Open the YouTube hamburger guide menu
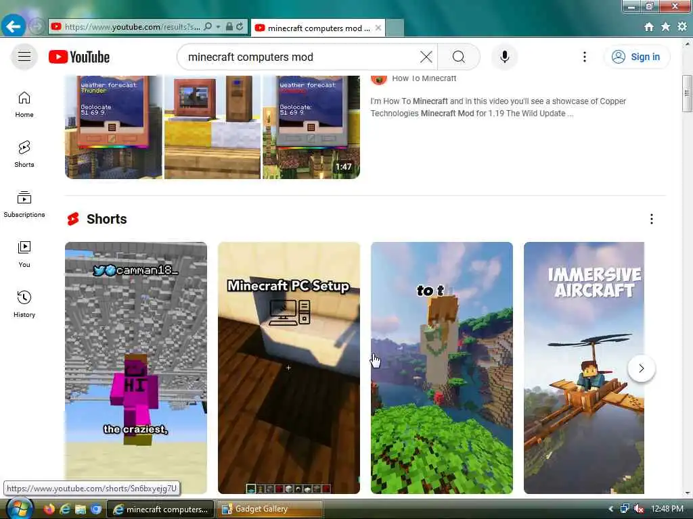 (24, 57)
